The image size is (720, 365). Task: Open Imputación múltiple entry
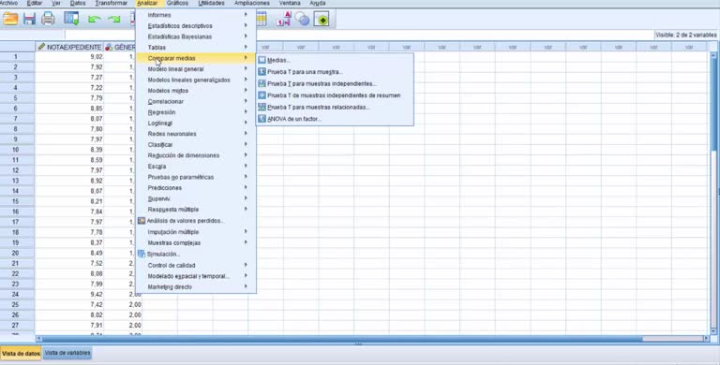point(196,232)
